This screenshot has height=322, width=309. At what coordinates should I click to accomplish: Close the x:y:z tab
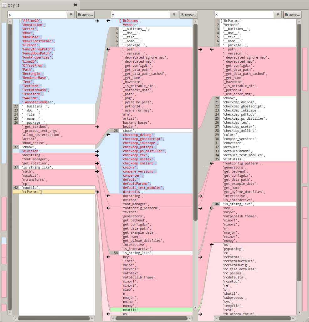(x=75, y=5)
